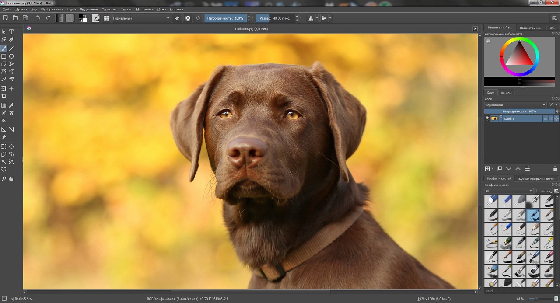Viewport: 560px width, 303px height.
Task: Select the Move tool
Action: [11, 88]
